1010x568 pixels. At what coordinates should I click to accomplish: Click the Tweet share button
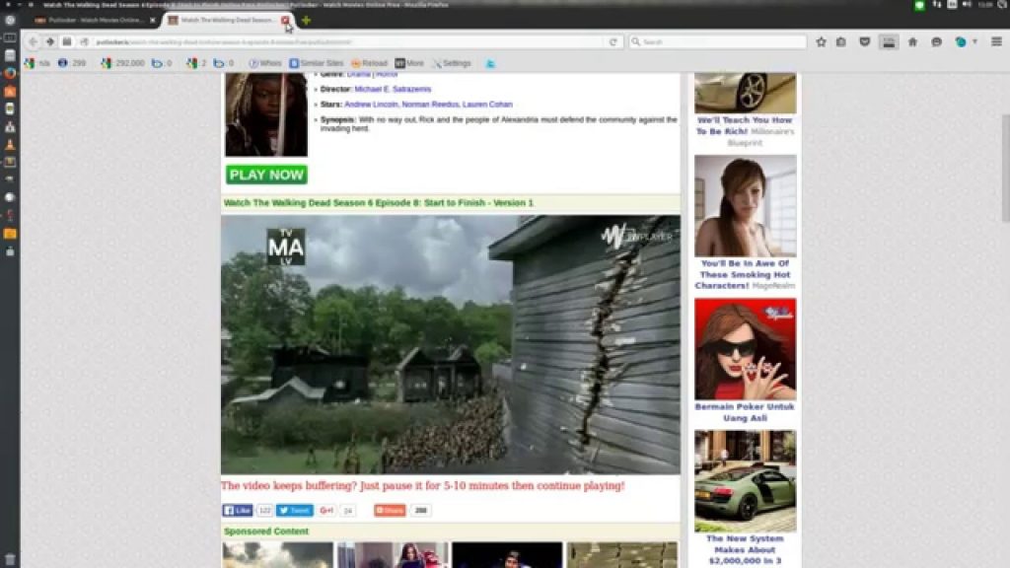292,510
